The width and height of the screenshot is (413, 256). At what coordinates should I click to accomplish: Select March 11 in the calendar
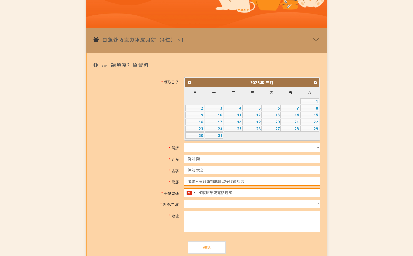(233, 115)
